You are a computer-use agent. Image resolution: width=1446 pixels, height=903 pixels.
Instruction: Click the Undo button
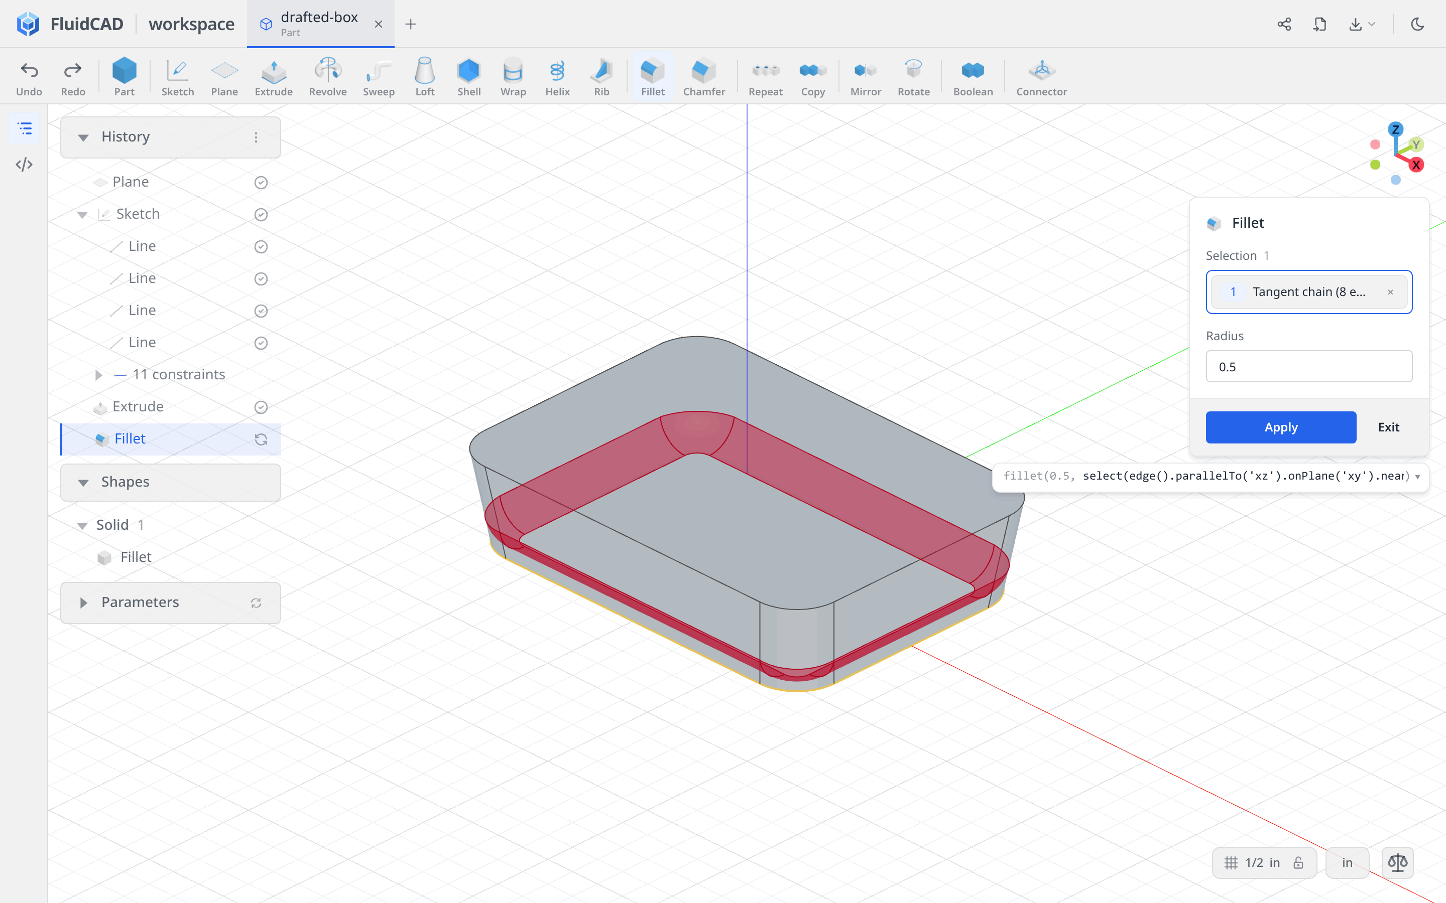coord(29,77)
